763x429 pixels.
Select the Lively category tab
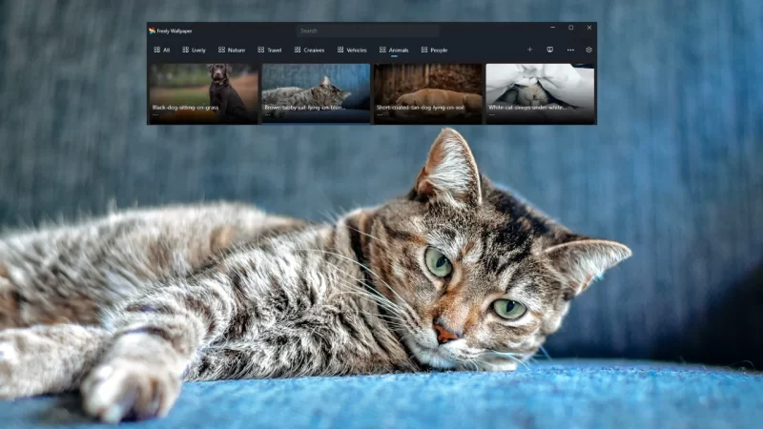[194, 50]
